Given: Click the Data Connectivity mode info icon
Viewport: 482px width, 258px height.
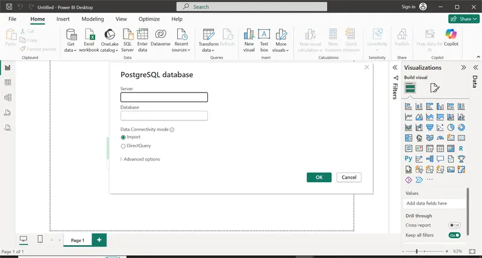Looking at the screenshot, I should 172,129.
